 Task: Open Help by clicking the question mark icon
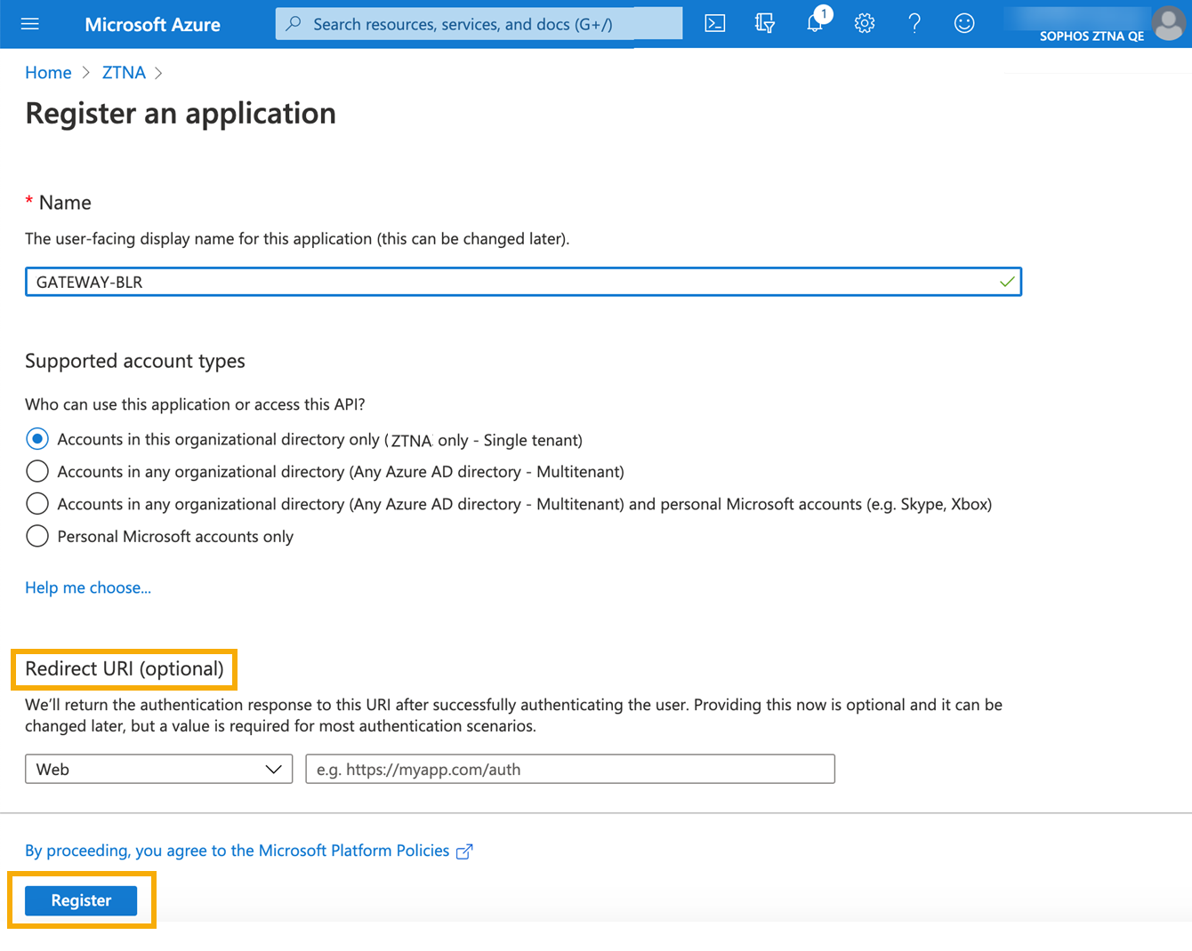[914, 24]
